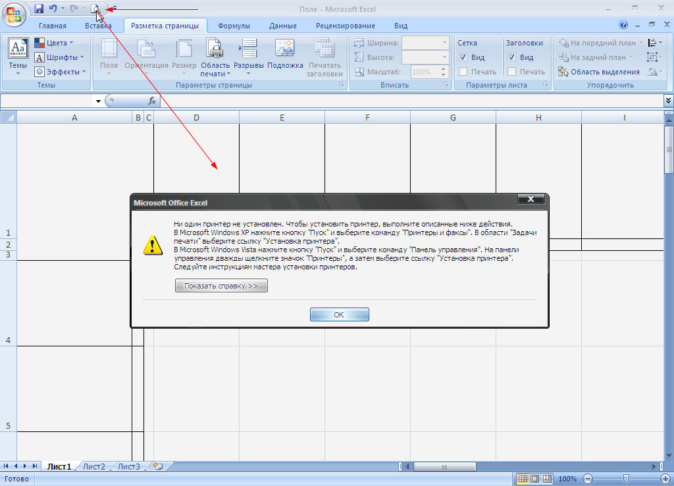674x486 pixels.
Task: Toggle Сетка Вид gridlines view checkbox
Action: click(463, 57)
